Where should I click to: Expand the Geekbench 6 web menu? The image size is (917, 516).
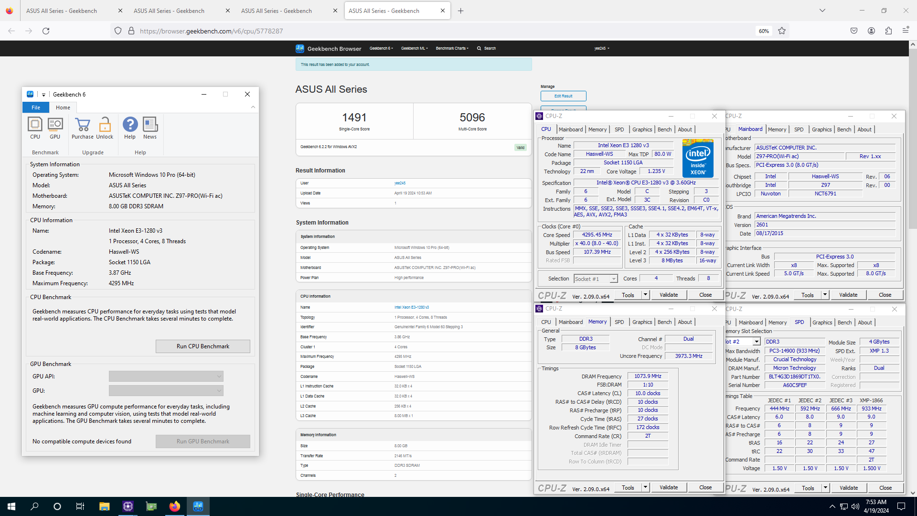(381, 48)
